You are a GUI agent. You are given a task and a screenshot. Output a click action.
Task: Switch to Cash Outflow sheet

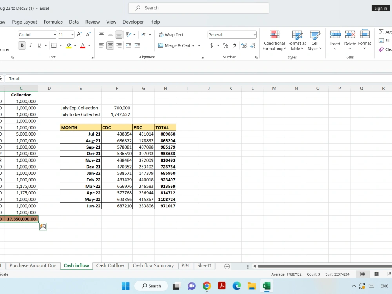(x=110, y=265)
